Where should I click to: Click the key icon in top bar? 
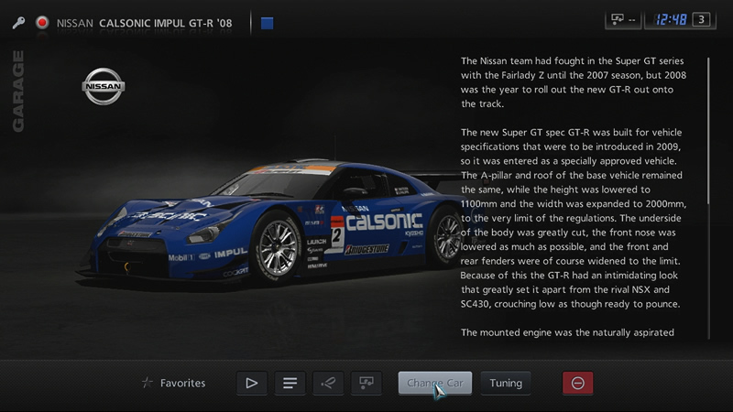(x=18, y=22)
